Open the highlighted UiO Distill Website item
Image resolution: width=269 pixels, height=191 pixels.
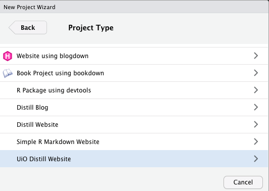pyautogui.click(x=134, y=159)
